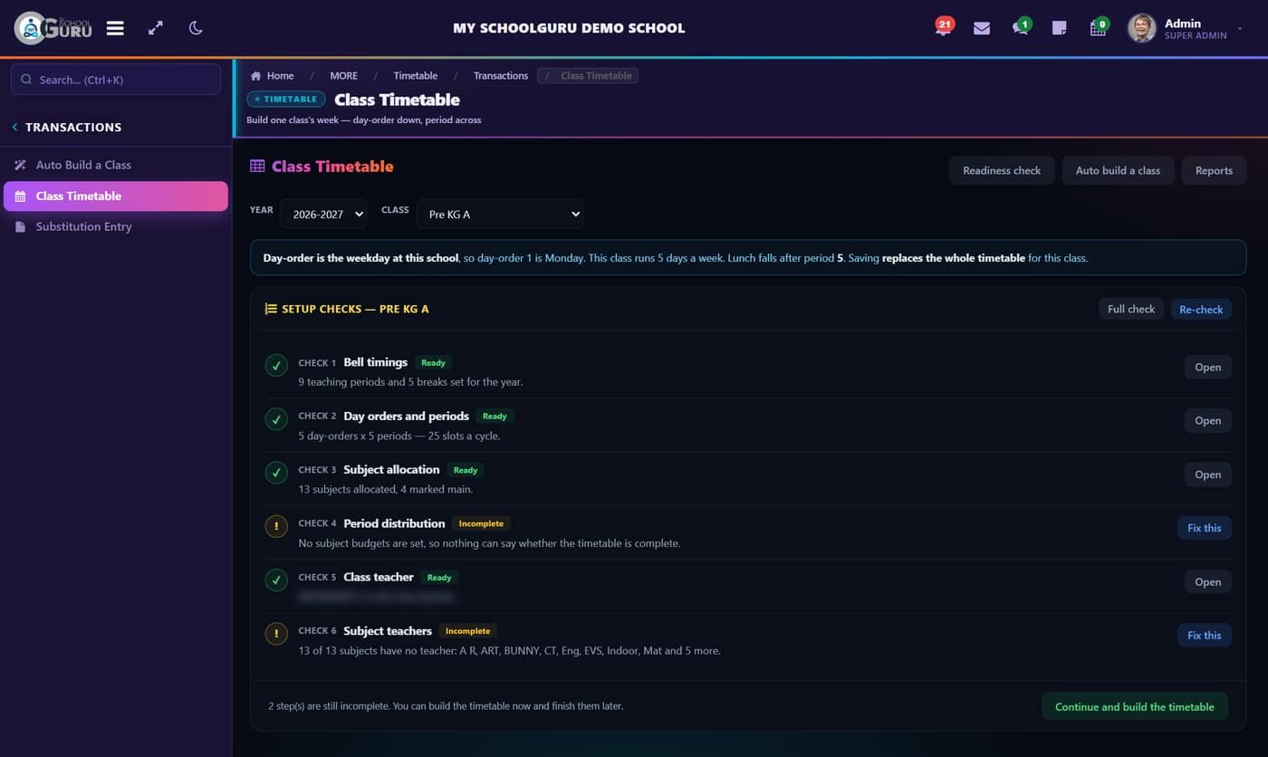The image size is (1268, 757).
Task: Click the Class Timetable breadcrumb chip
Action: click(x=588, y=75)
